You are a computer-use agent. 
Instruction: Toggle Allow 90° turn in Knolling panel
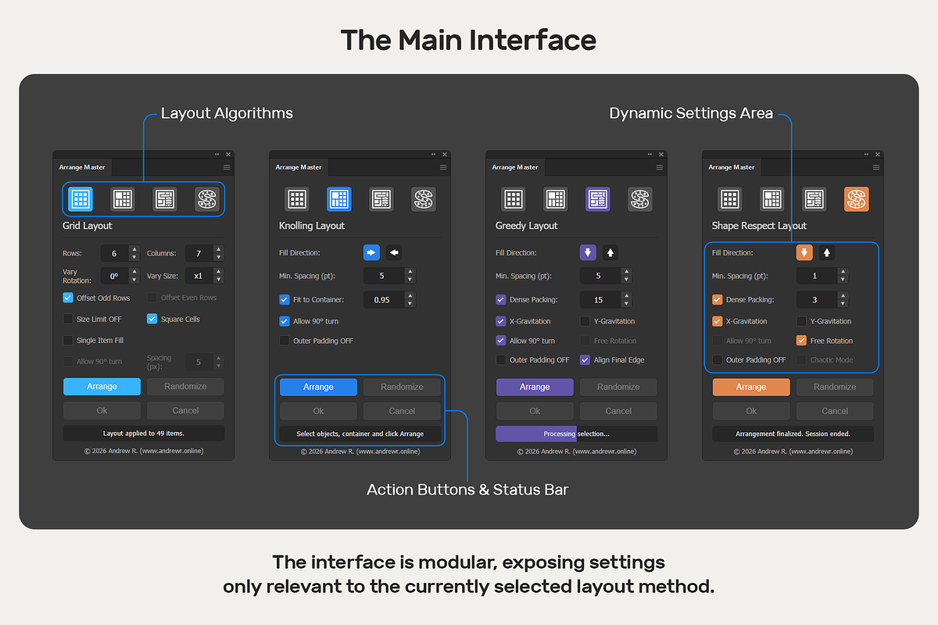click(x=285, y=321)
